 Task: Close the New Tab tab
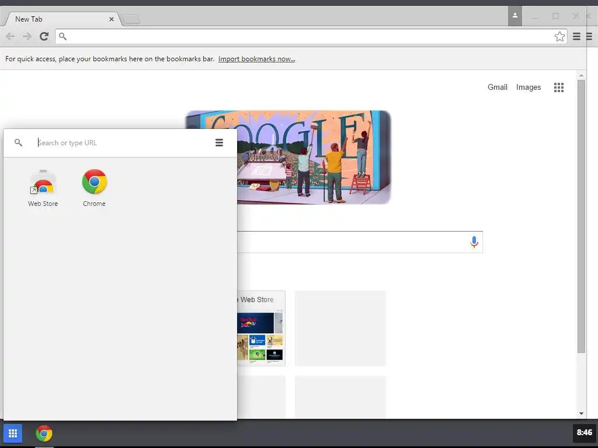[x=112, y=19]
